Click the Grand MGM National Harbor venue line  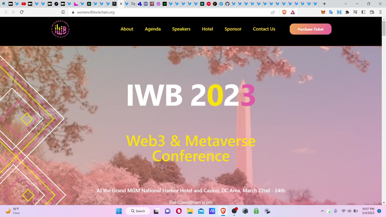pyautogui.click(x=191, y=190)
